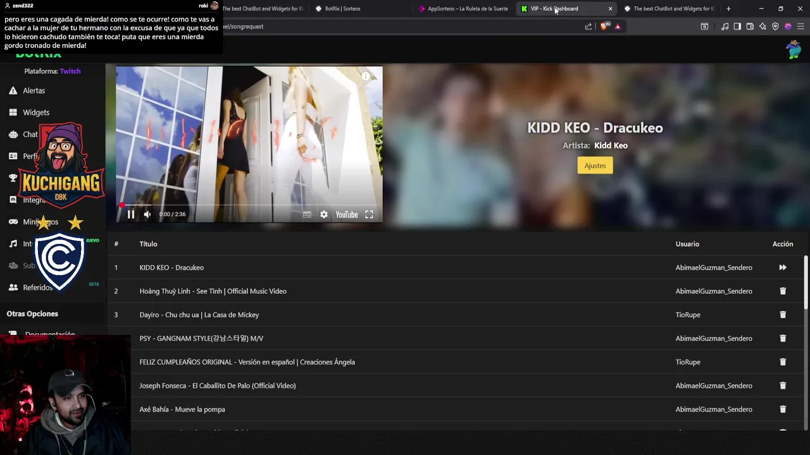Open the Brave Wallet icon
This screenshot has height=455, width=810.
750,27
